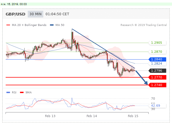Click the Feb 14 date axis label
Viewport: 172px width, 125px height.
pyautogui.click(x=92, y=116)
